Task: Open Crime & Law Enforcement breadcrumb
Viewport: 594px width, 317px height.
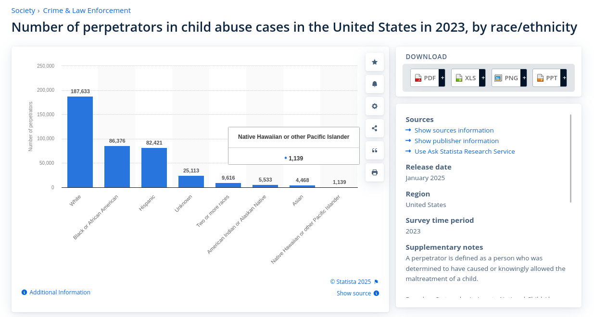Action: [x=87, y=11]
